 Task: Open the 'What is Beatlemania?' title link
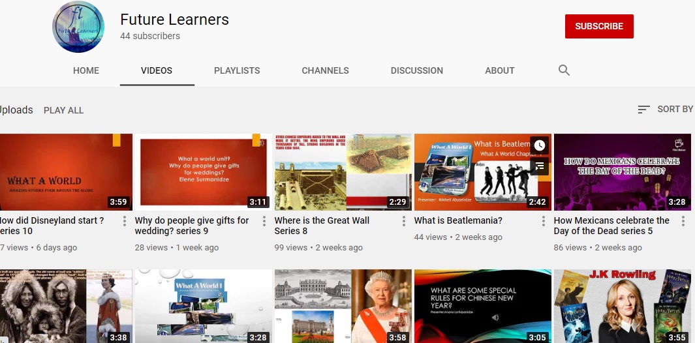[x=458, y=220]
